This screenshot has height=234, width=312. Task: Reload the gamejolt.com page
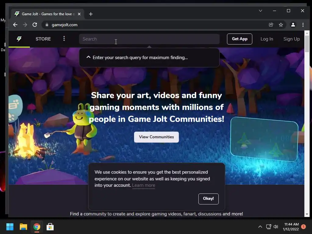pos(35,25)
